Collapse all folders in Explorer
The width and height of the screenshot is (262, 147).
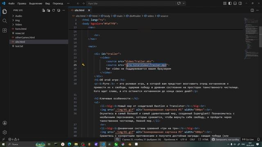pyautogui.click(x=59, y=10)
